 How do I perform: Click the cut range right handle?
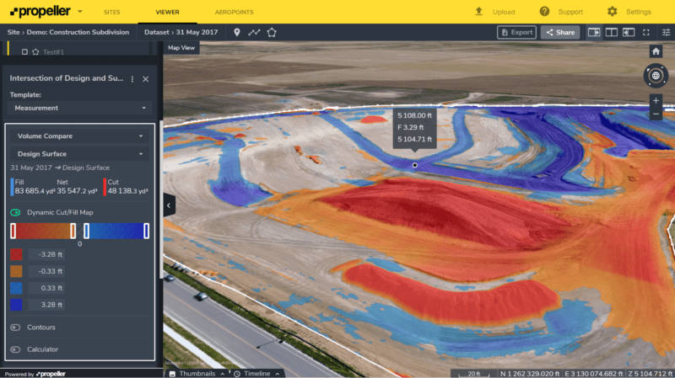click(73, 232)
